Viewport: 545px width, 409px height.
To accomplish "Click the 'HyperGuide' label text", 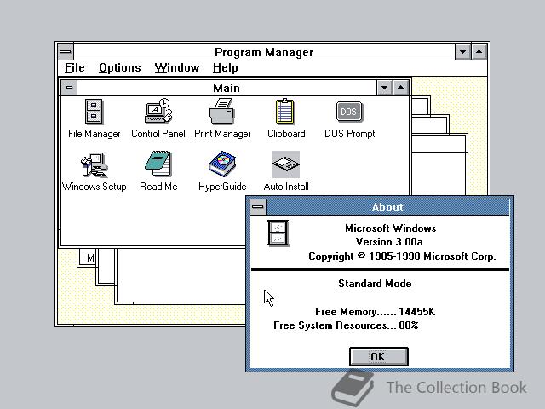I will tap(222, 187).
